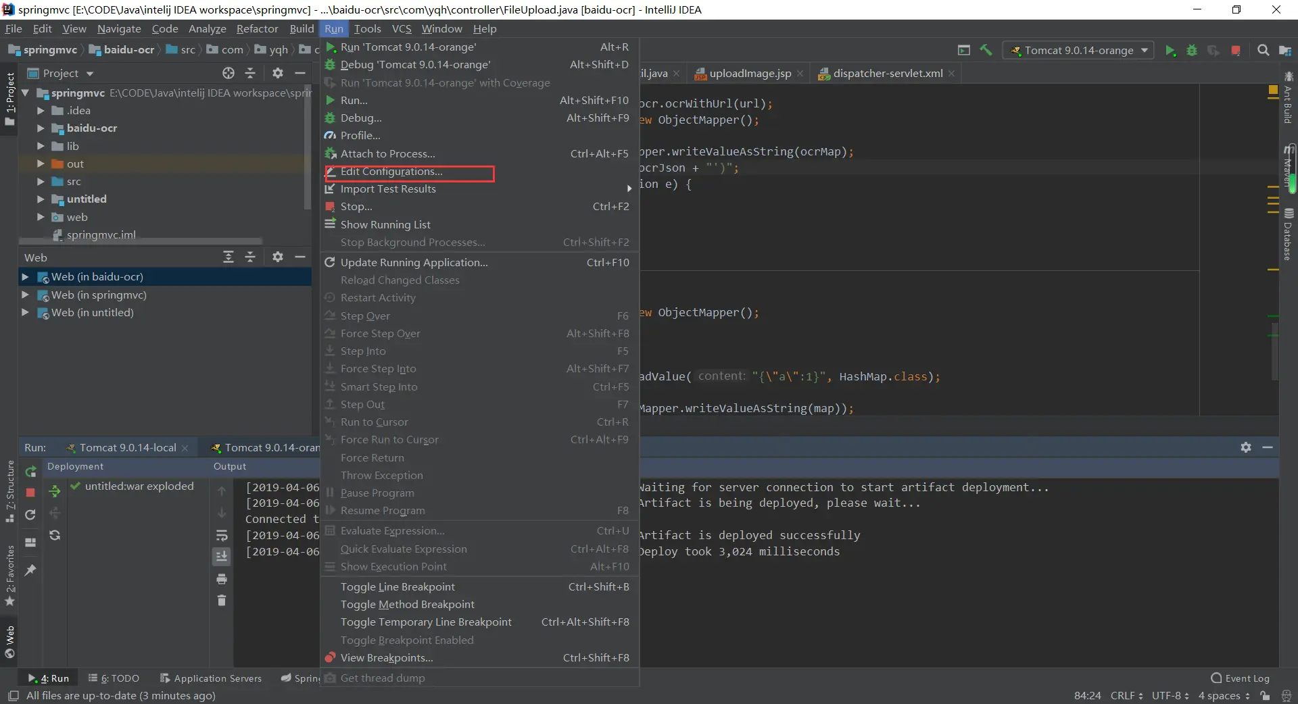This screenshot has width=1298, height=704.
Task: Click the trash clear-all icon in Run output
Action: (222, 600)
